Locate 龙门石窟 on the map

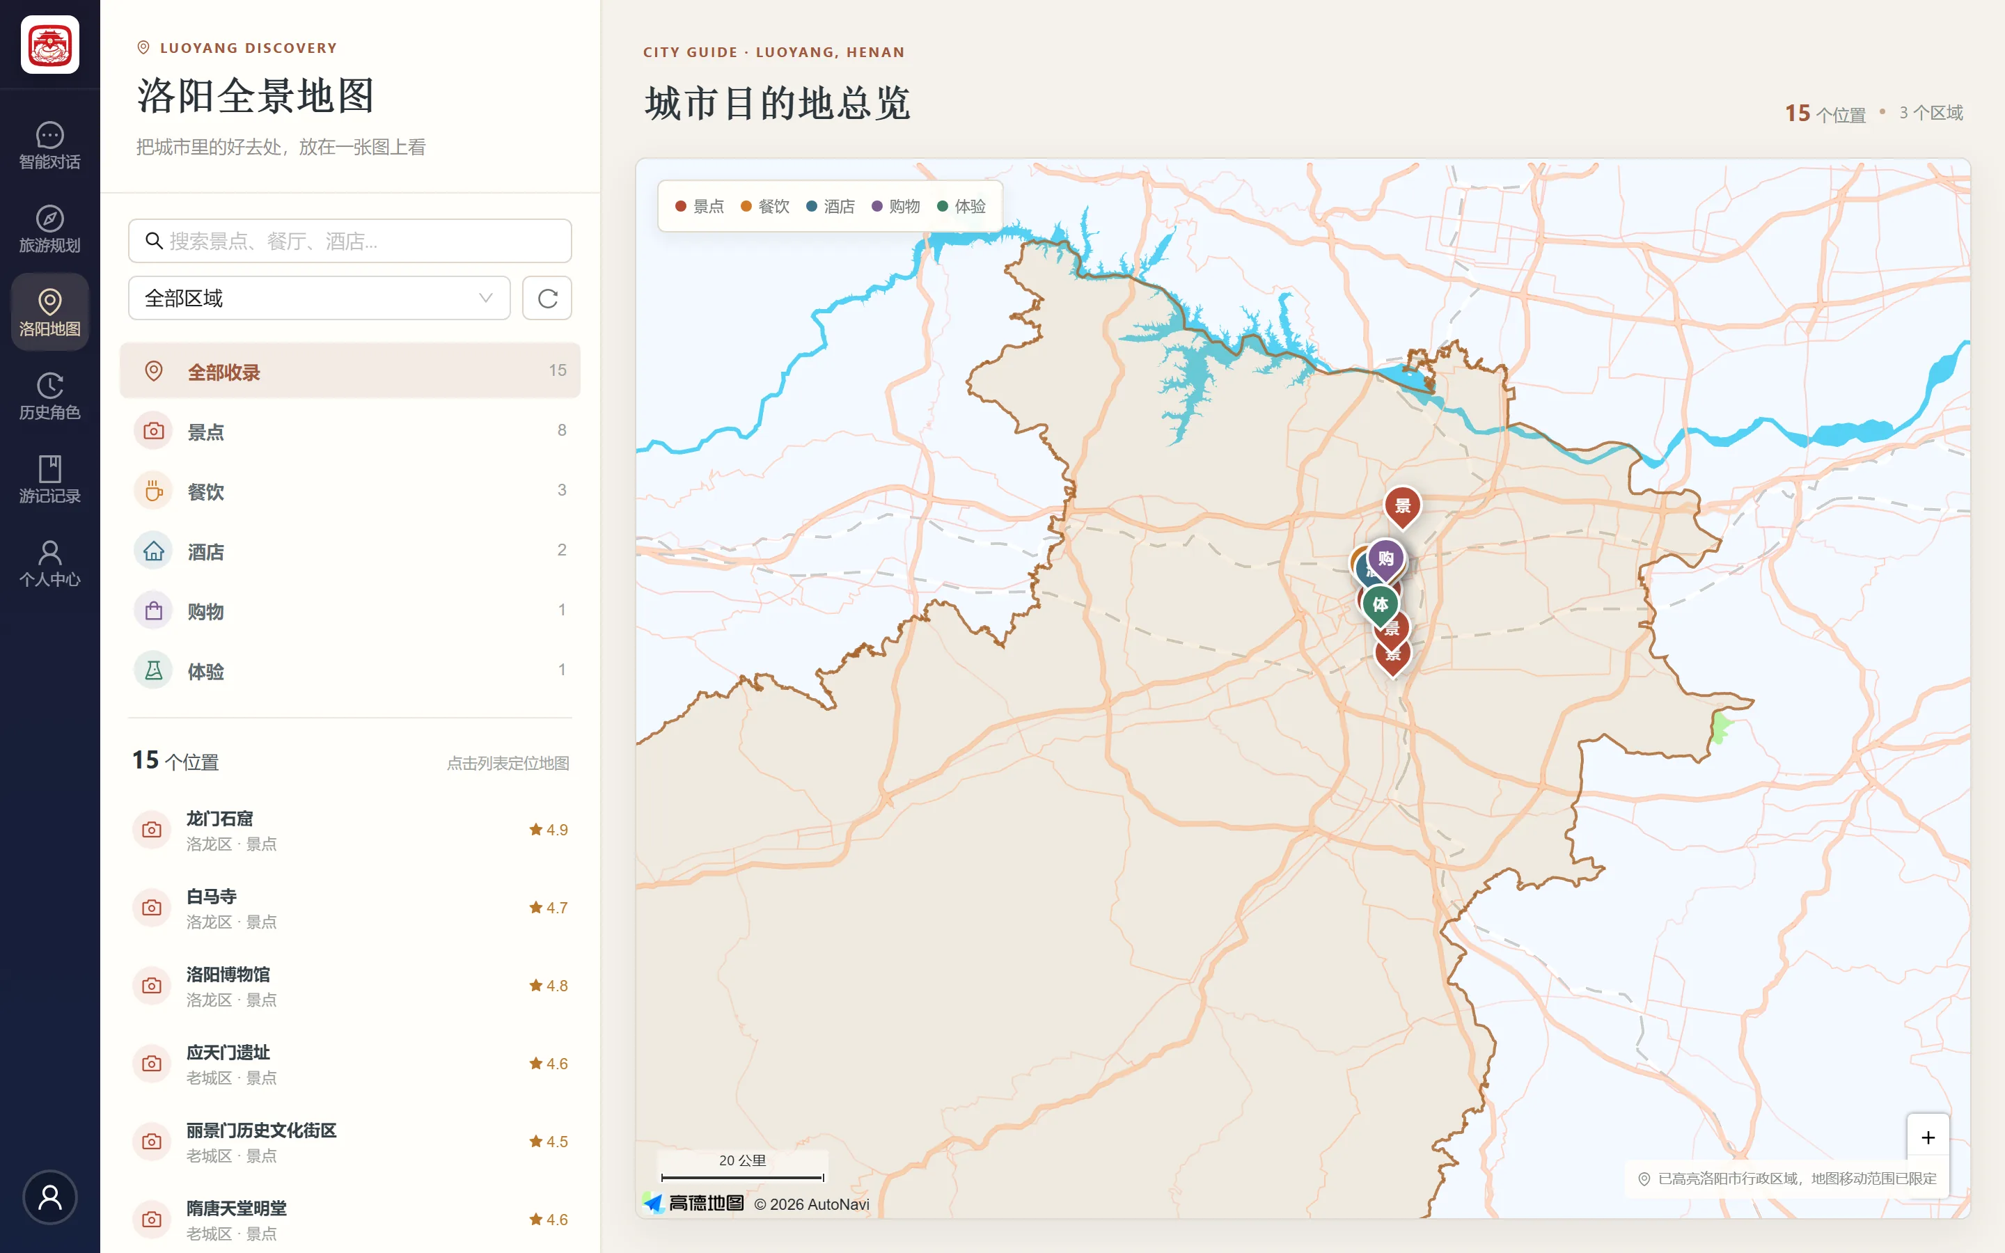coord(349,830)
